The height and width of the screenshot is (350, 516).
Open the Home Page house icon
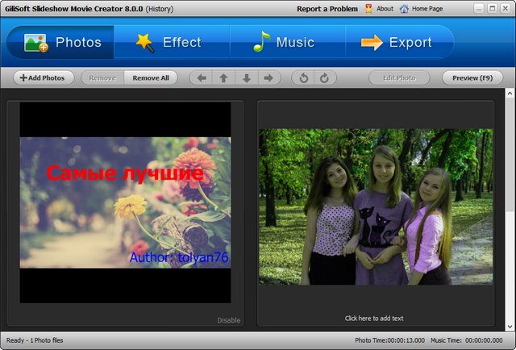(405, 9)
